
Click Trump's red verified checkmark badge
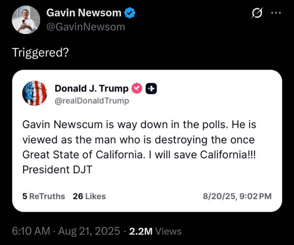point(137,88)
